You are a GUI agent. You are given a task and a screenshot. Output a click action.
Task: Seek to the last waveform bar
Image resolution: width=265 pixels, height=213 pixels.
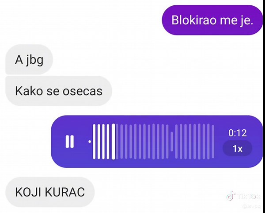point(213,142)
